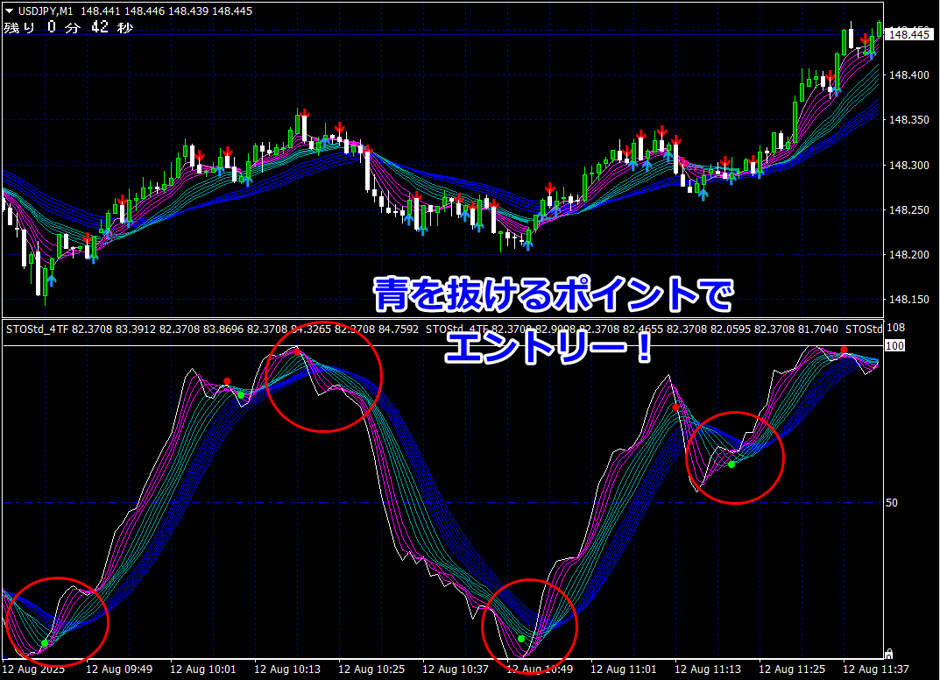Click the 50 level label on oscillator scale
The width and height of the screenshot is (940, 680).
tap(892, 502)
